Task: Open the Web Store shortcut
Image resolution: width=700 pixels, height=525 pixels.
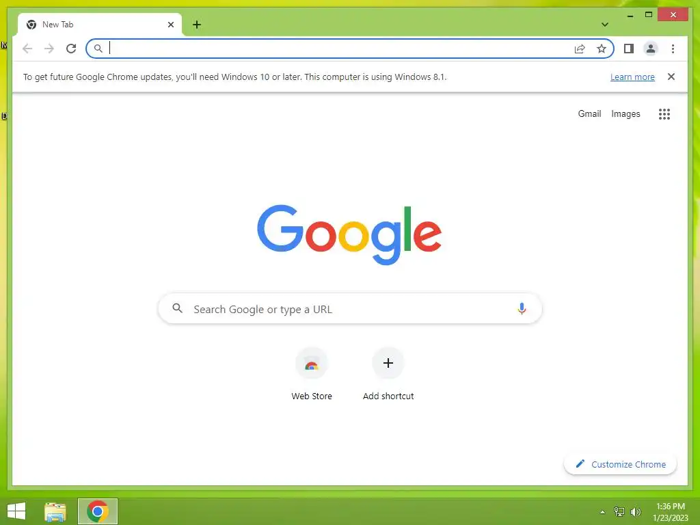Action: point(312,374)
